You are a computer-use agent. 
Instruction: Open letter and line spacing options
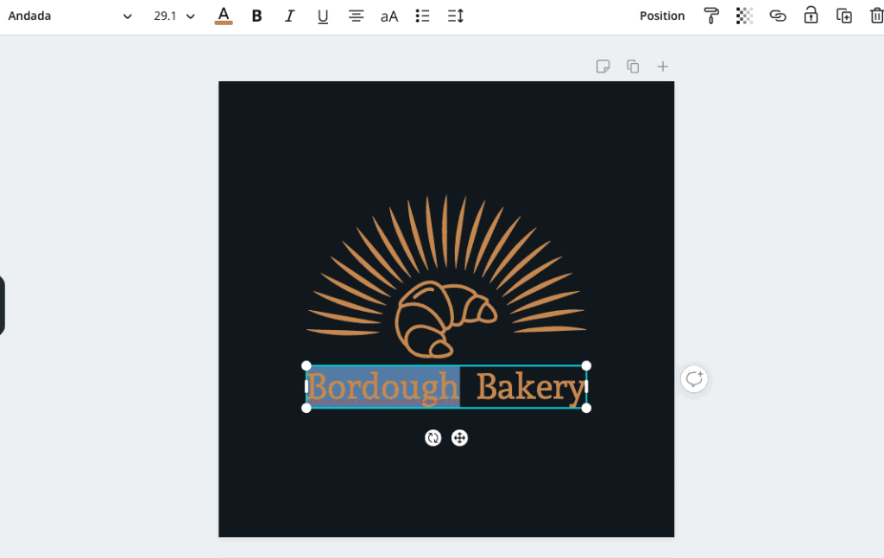click(456, 16)
